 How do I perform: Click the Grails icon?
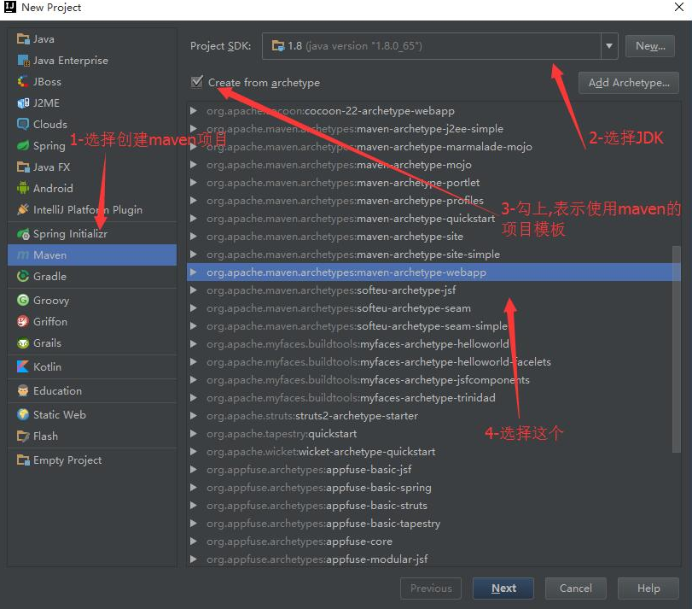coord(23,343)
